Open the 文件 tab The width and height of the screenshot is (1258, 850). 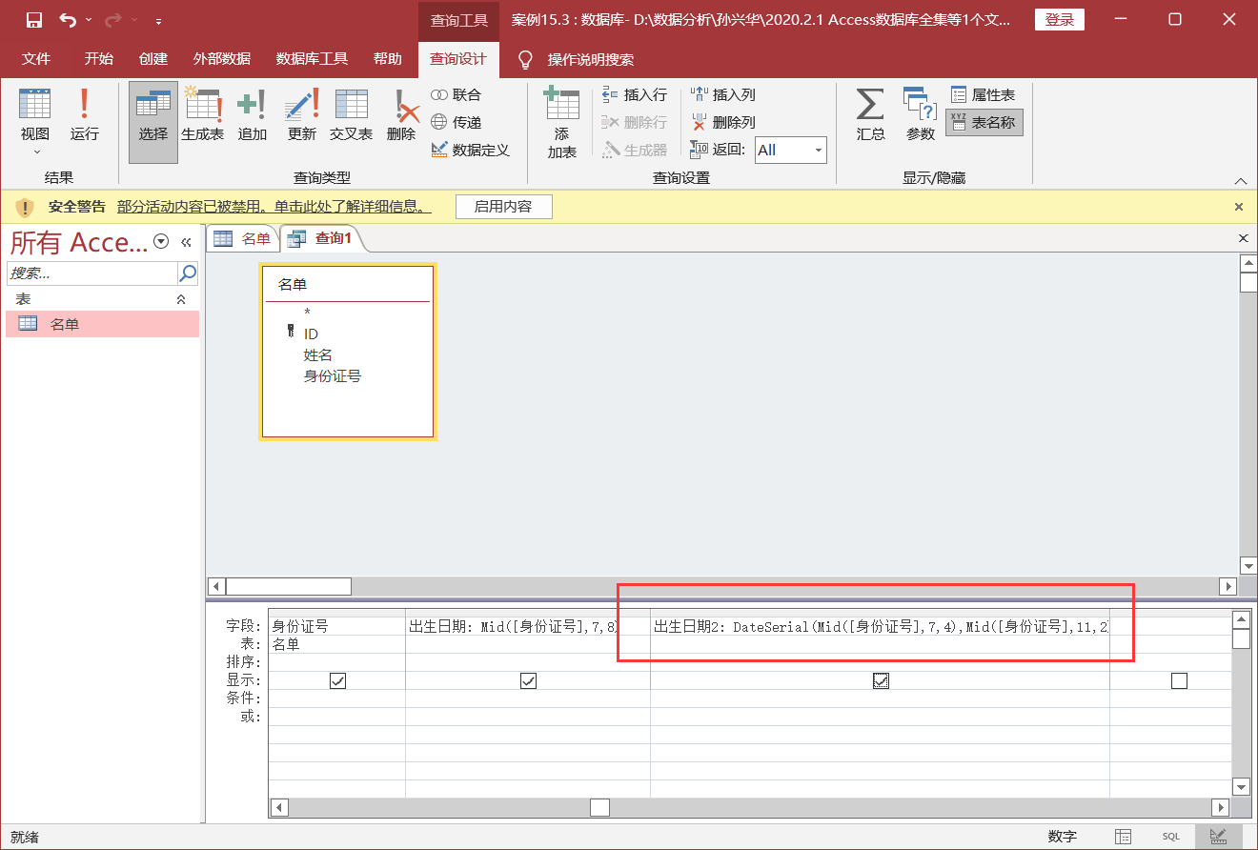pyautogui.click(x=36, y=58)
